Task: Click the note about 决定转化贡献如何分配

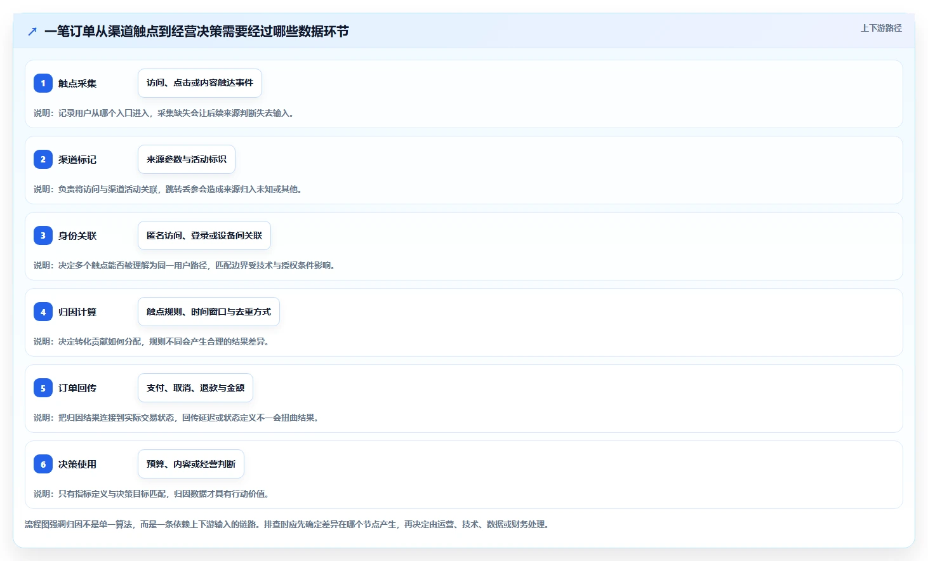Action: (152, 341)
